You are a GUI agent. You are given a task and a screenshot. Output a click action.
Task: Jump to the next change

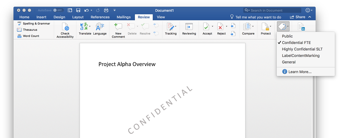(x=233, y=33)
